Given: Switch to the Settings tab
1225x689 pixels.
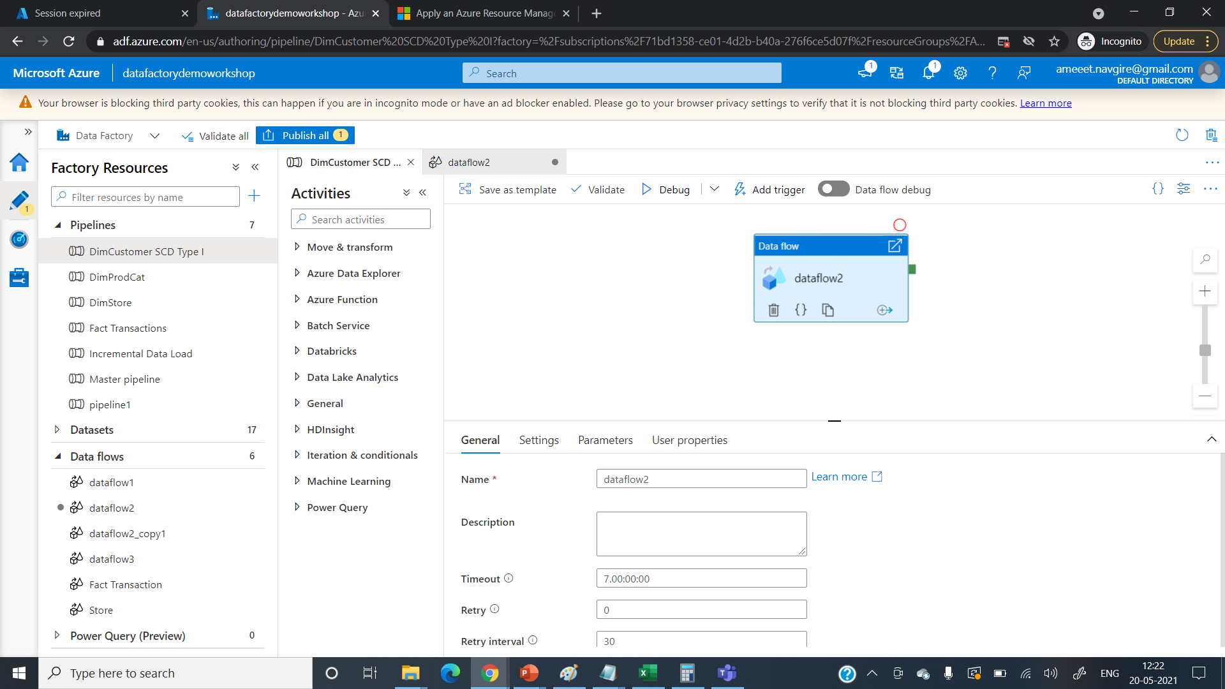Looking at the screenshot, I should (538, 440).
